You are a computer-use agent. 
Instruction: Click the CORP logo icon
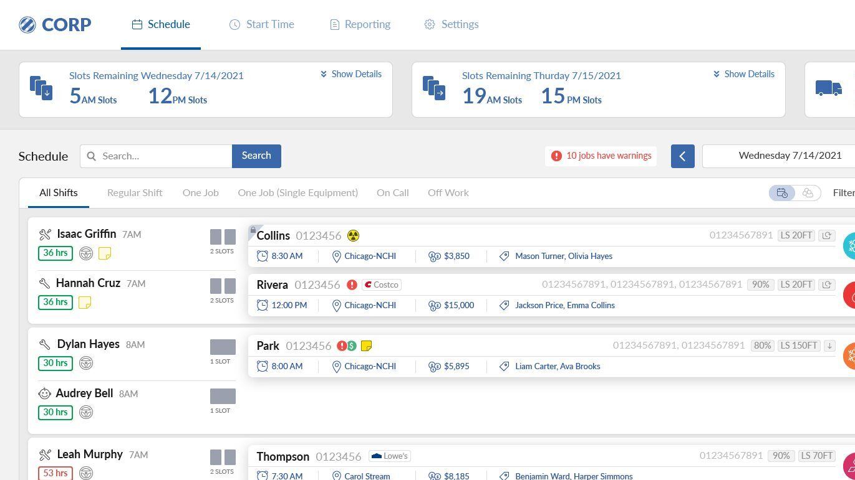click(x=27, y=25)
